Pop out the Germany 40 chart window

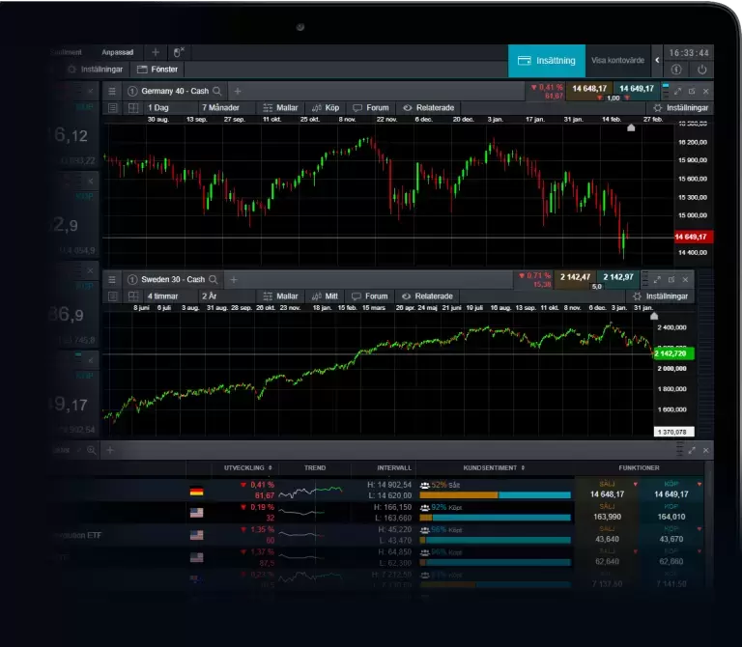coord(692,91)
